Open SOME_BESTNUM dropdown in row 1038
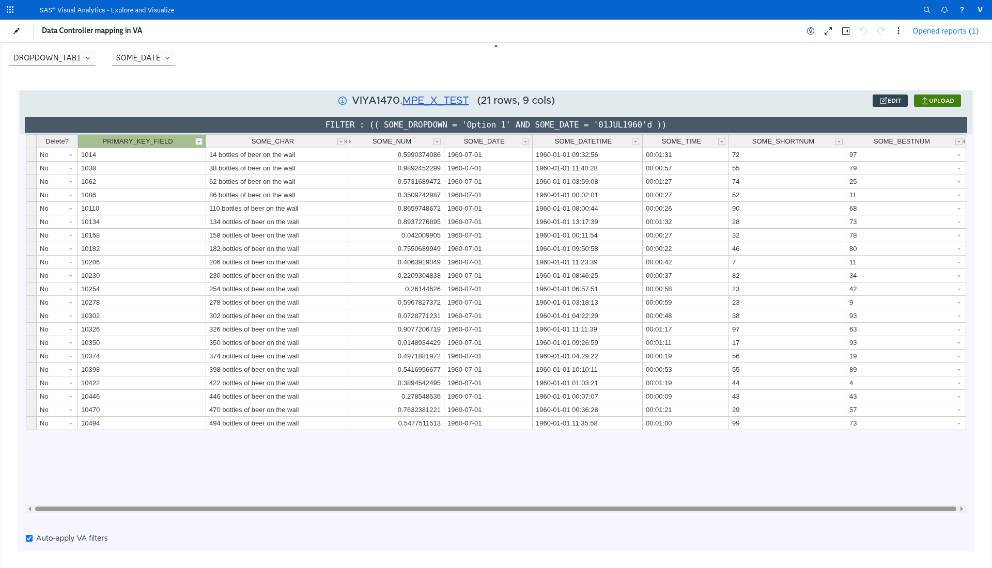This screenshot has height=568, width=992. pos(959,168)
